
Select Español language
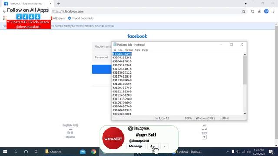coord(70,137)
